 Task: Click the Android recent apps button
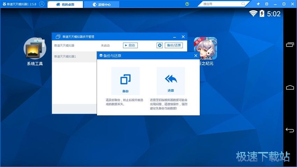290,45
